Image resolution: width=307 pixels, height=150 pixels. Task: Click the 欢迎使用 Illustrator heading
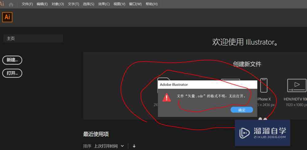tap(245, 42)
